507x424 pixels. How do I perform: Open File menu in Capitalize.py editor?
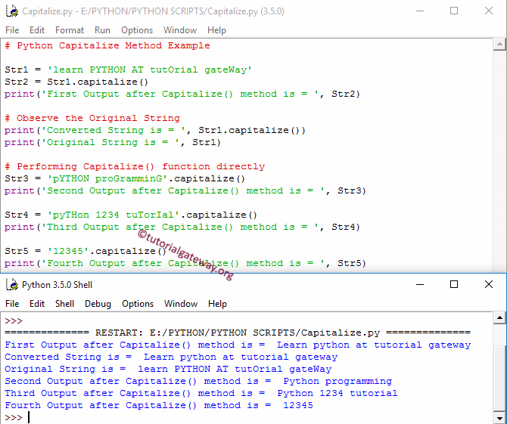(12, 30)
